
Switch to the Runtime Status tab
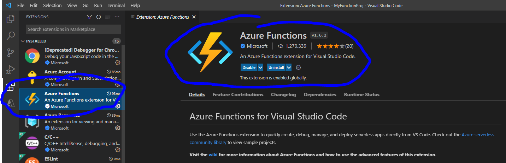362,94
